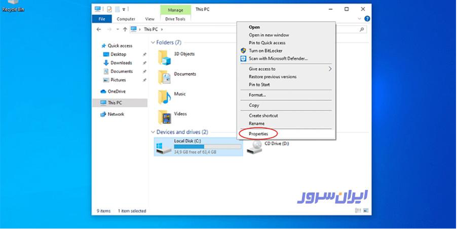This screenshot has height=229, width=457.
Task: Close the This PC window
Action: point(363,9)
